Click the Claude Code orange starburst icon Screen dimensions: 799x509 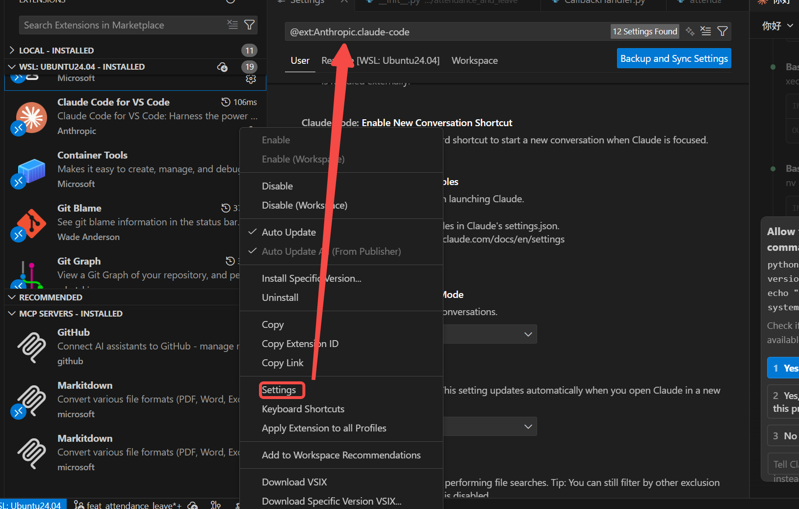(31, 117)
